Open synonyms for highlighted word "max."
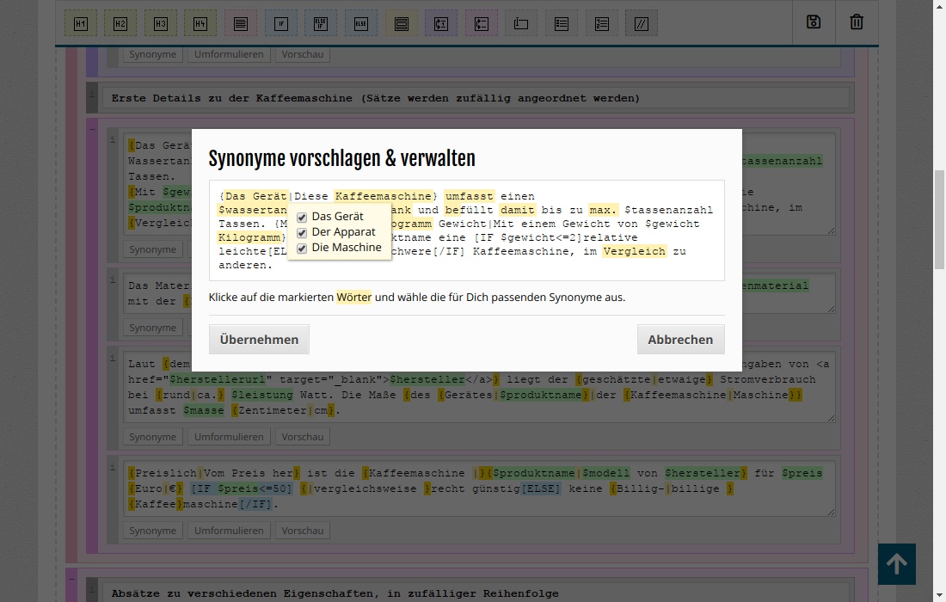The height and width of the screenshot is (602, 946). (x=603, y=210)
